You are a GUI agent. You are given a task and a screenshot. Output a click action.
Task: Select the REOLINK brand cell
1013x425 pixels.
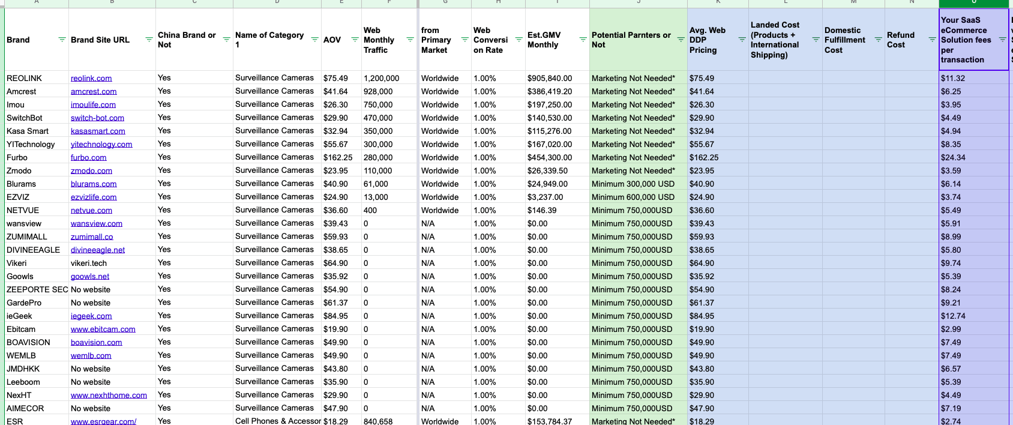point(37,78)
